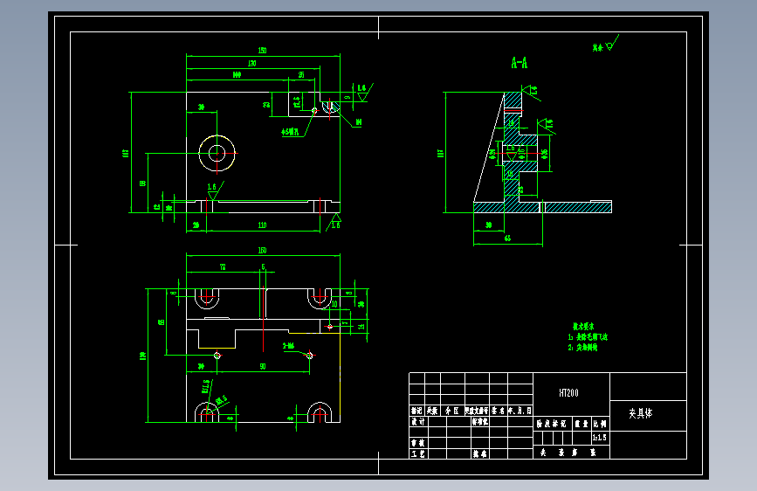The width and height of the screenshot is (757, 491).
Task: Click the 年.月.日 header cell
Action: click(x=520, y=411)
